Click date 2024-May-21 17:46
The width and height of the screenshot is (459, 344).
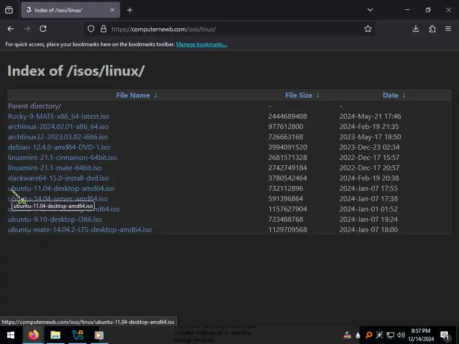(x=370, y=116)
